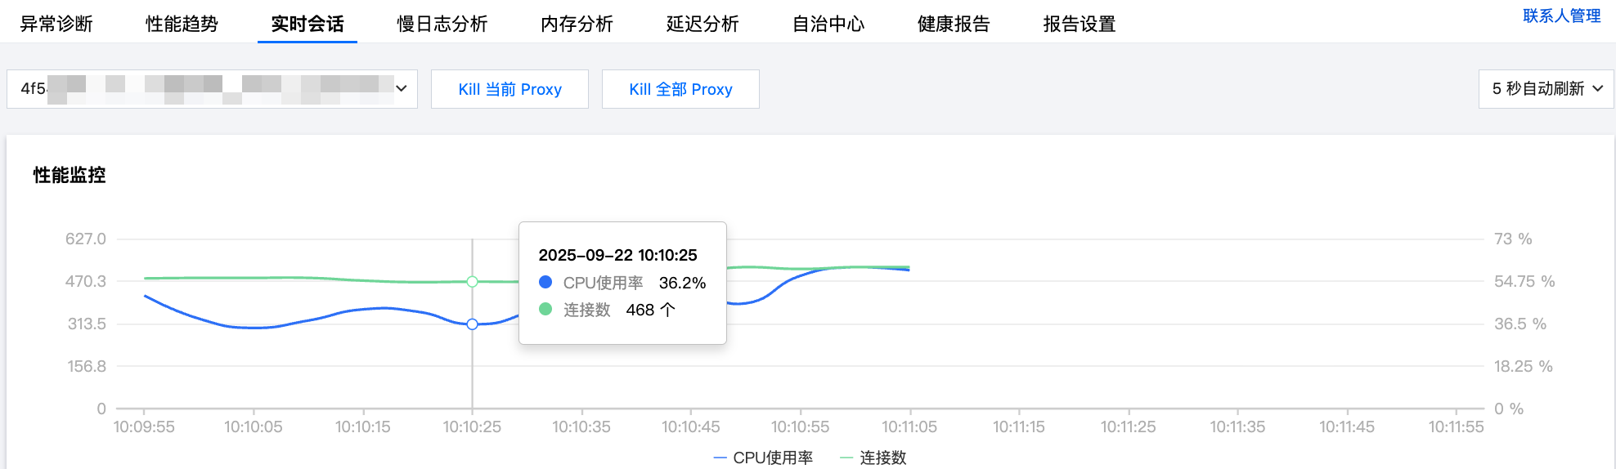Toggle the 连接数 legend series

click(874, 458)
